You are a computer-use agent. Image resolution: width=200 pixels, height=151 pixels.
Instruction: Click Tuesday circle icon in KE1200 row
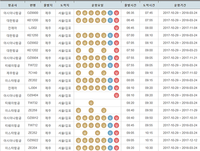[x=85, y=20]
